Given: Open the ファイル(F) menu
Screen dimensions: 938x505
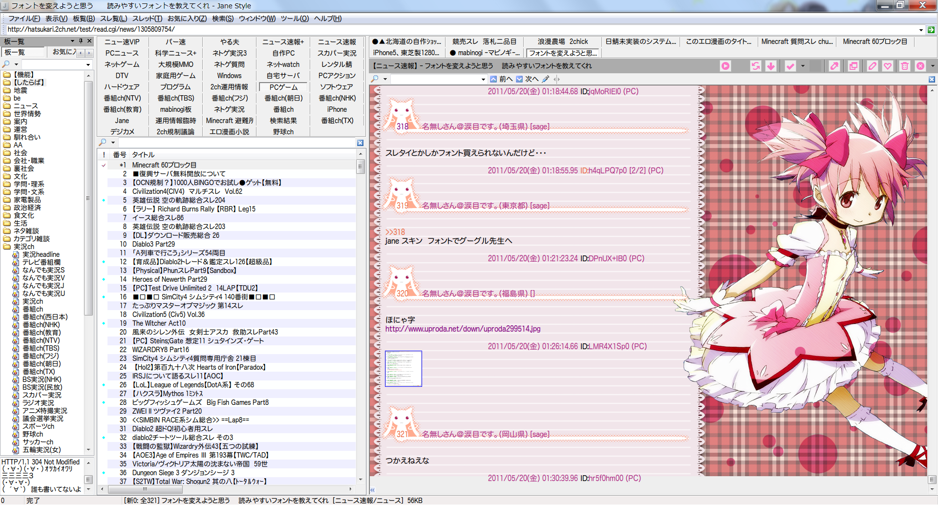Looking at the screenshot, I should pyautogui.click(x=24, y=19).
